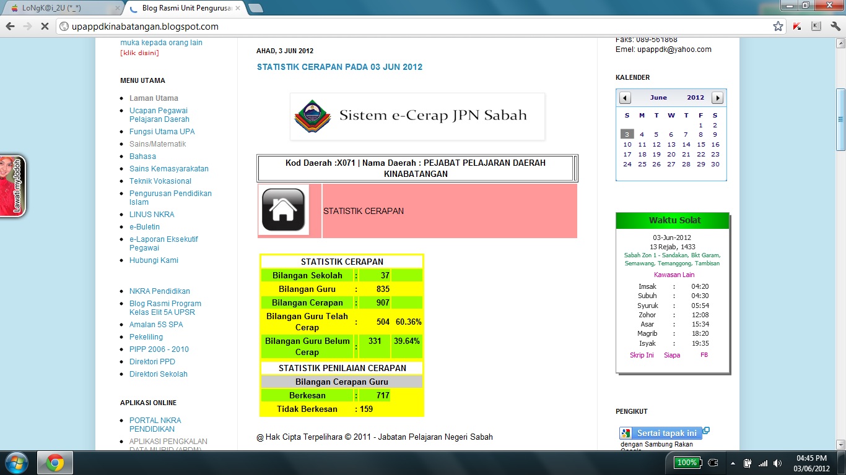846x475 pixels.
Task: Open e-Laporan Eksekutif Pegawai link
Action: [x=164, y=244]
